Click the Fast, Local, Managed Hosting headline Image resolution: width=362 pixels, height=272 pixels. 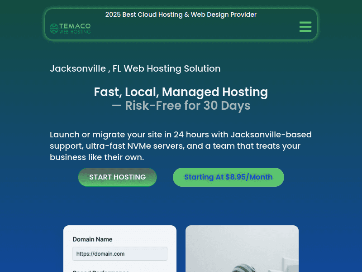tap(181, 92)
